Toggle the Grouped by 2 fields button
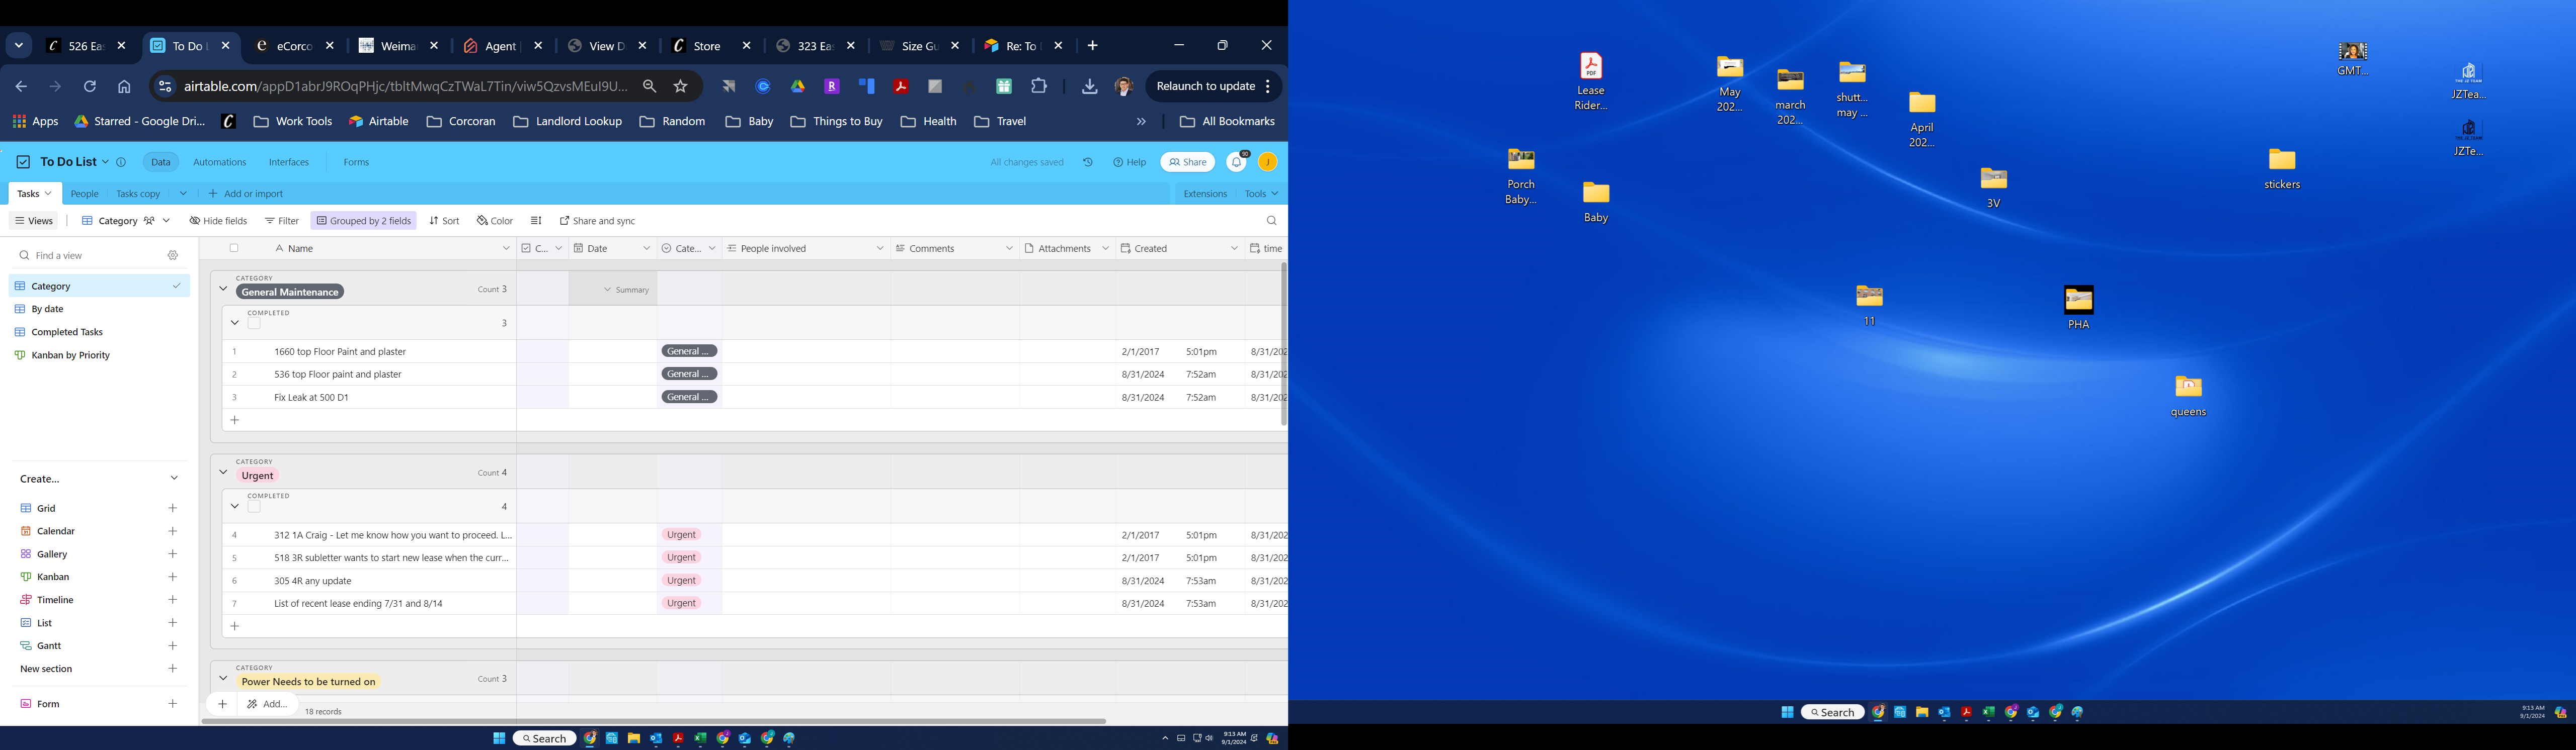The image size is (2576, 750). 364,221
